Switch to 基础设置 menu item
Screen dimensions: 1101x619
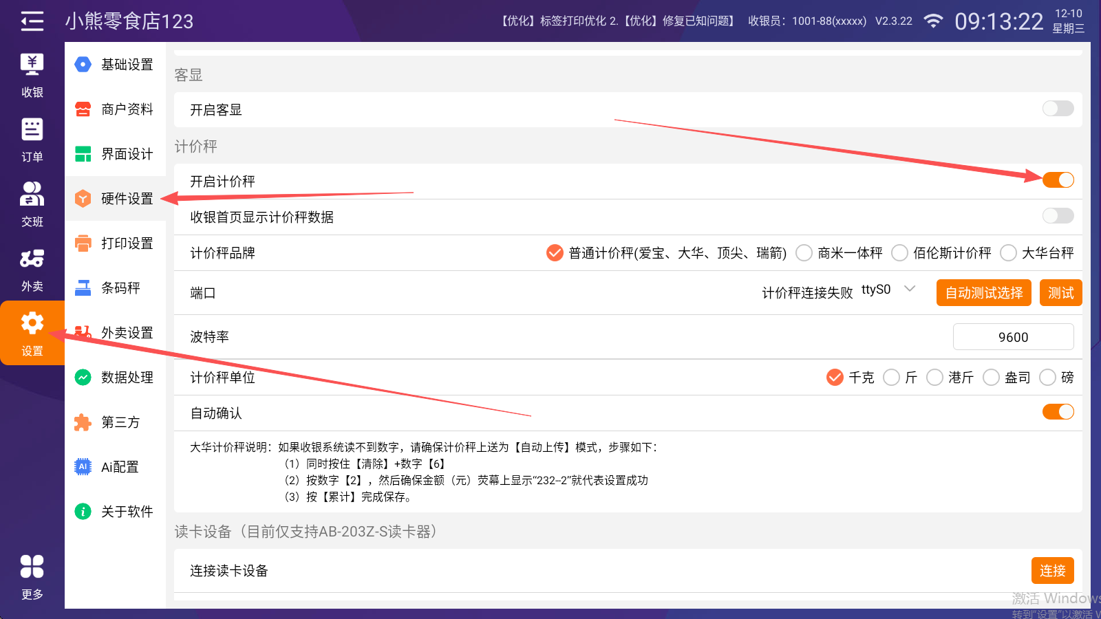(116, 65)
